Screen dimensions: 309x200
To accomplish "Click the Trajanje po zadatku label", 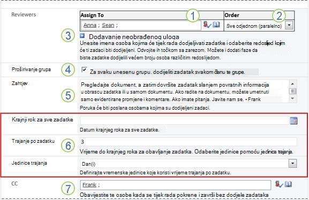I will pyautogui.click(x=33, y=141).
